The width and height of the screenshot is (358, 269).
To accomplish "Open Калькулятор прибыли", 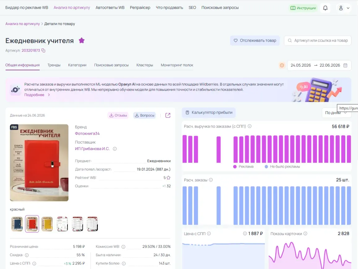I will [209, 113].
